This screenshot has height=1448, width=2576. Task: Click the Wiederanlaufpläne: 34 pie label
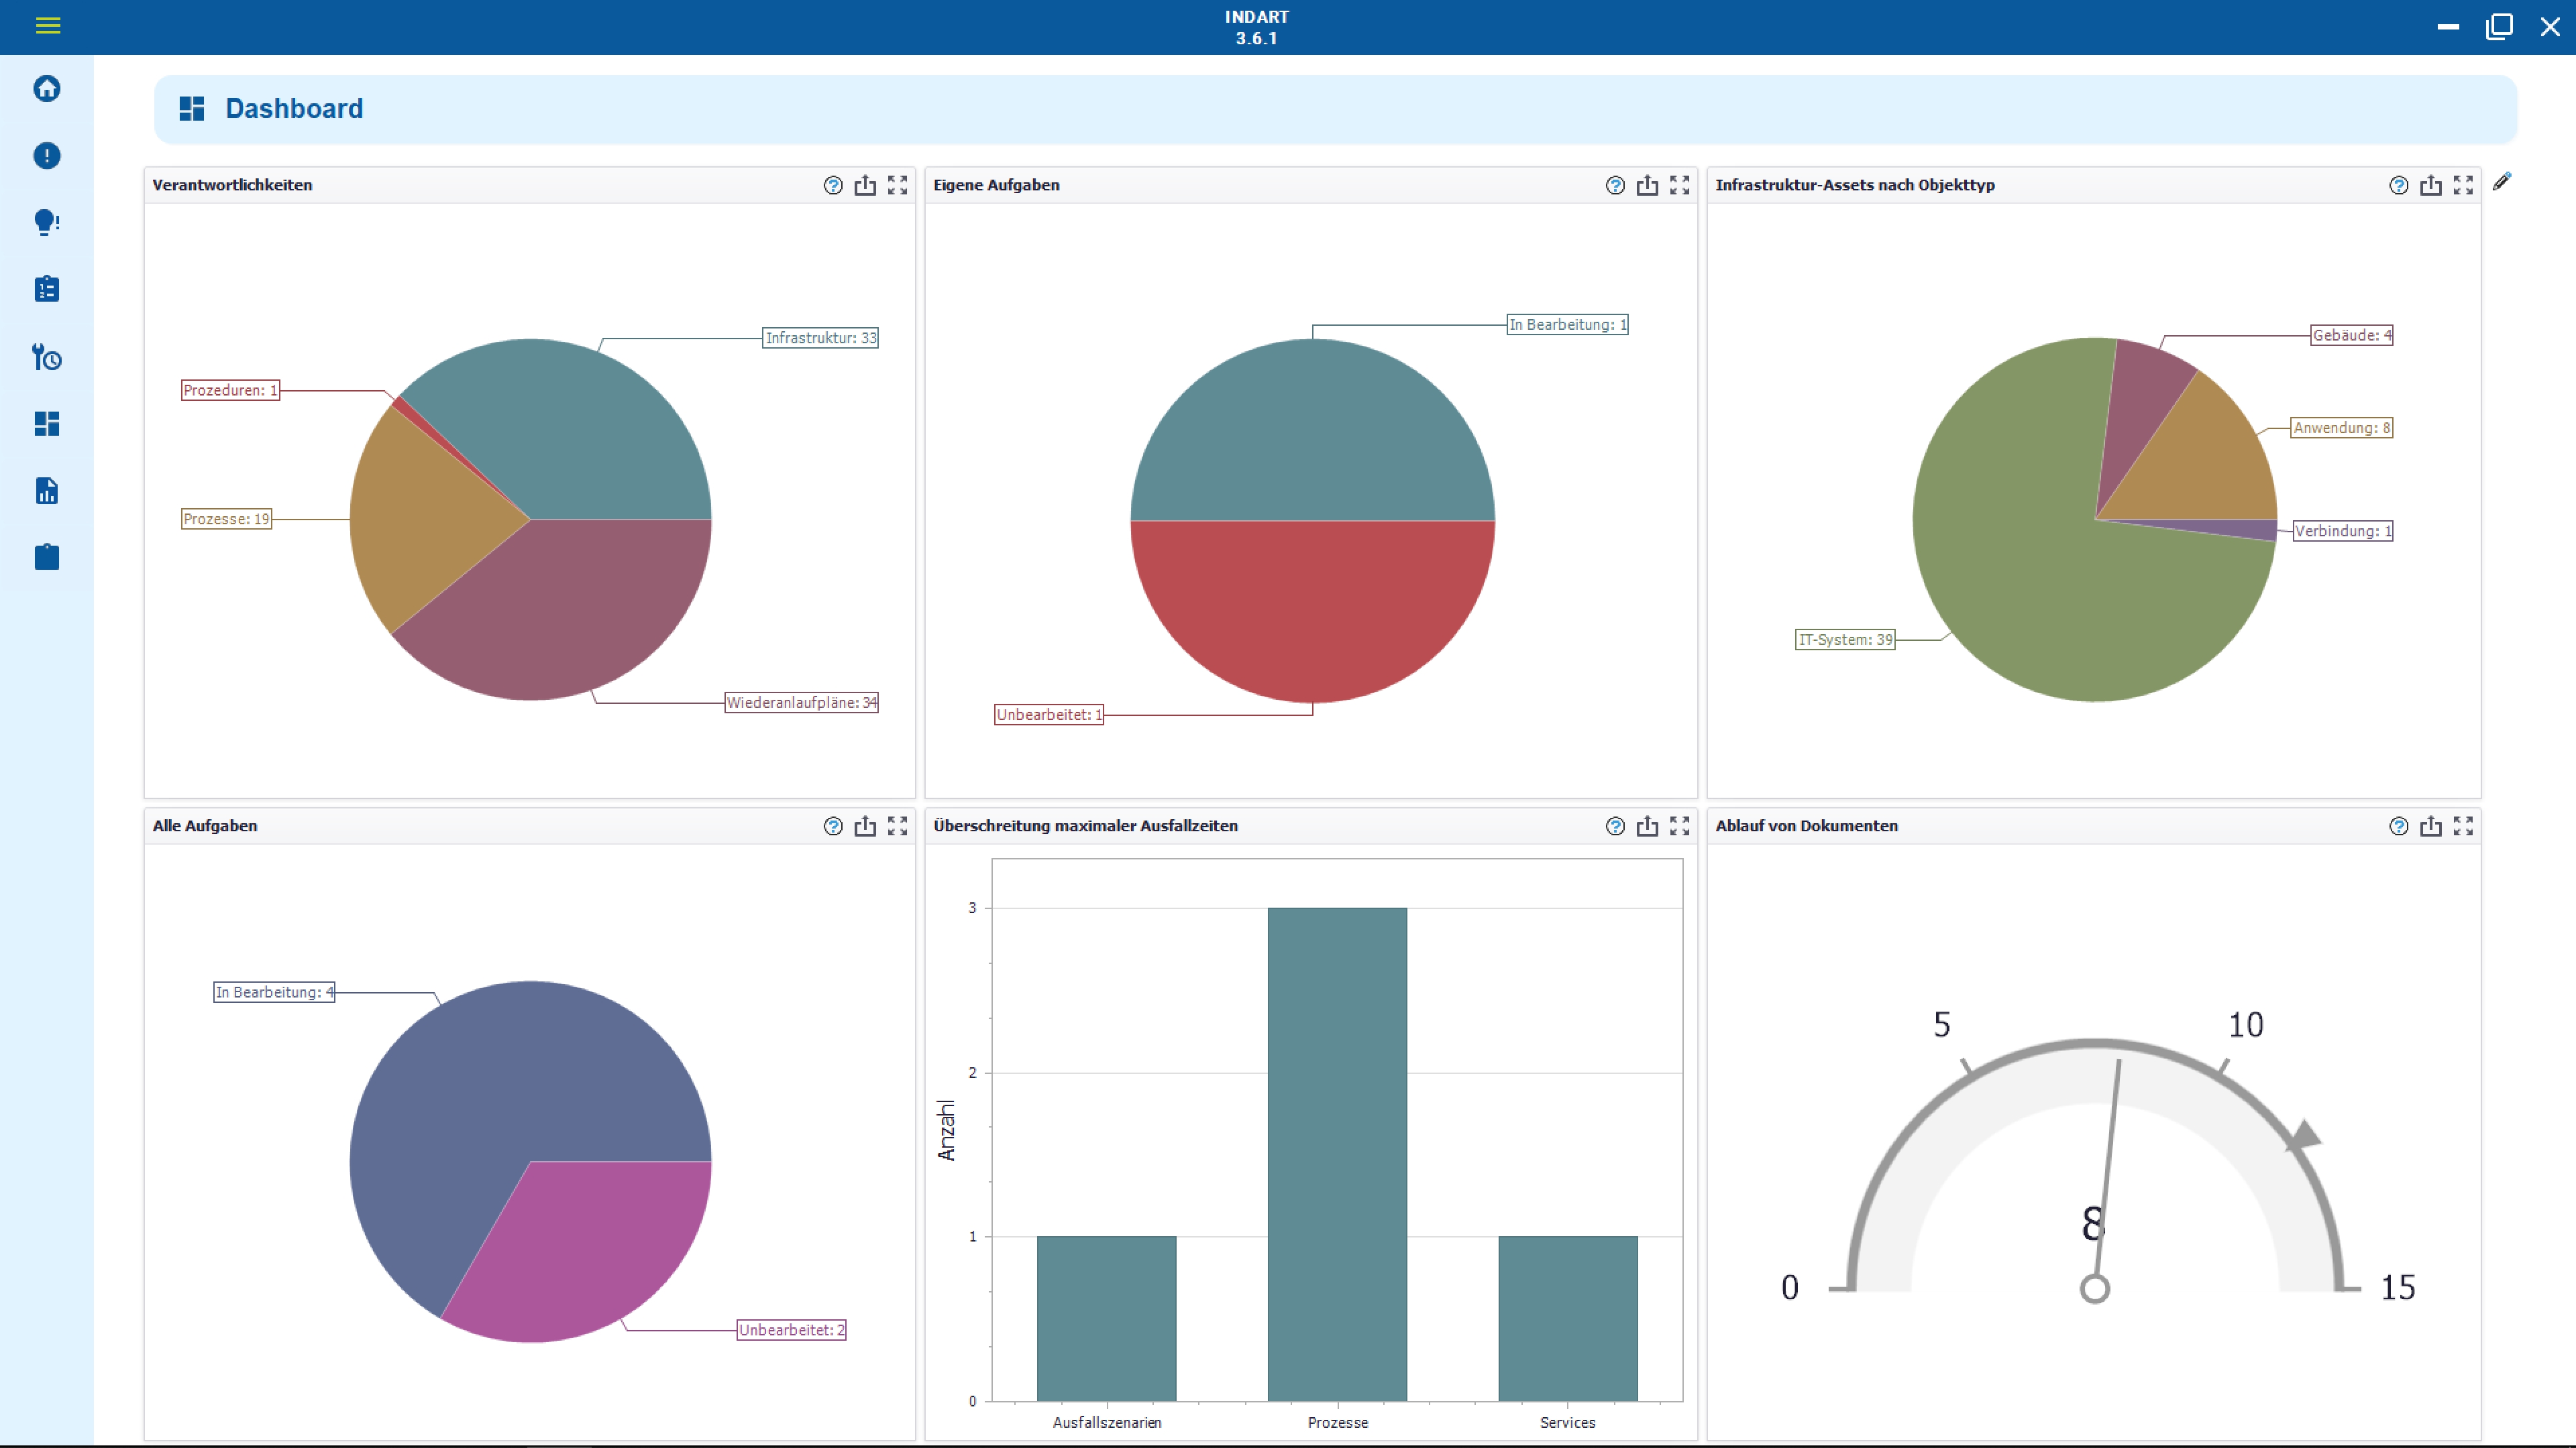click(801, 703)
